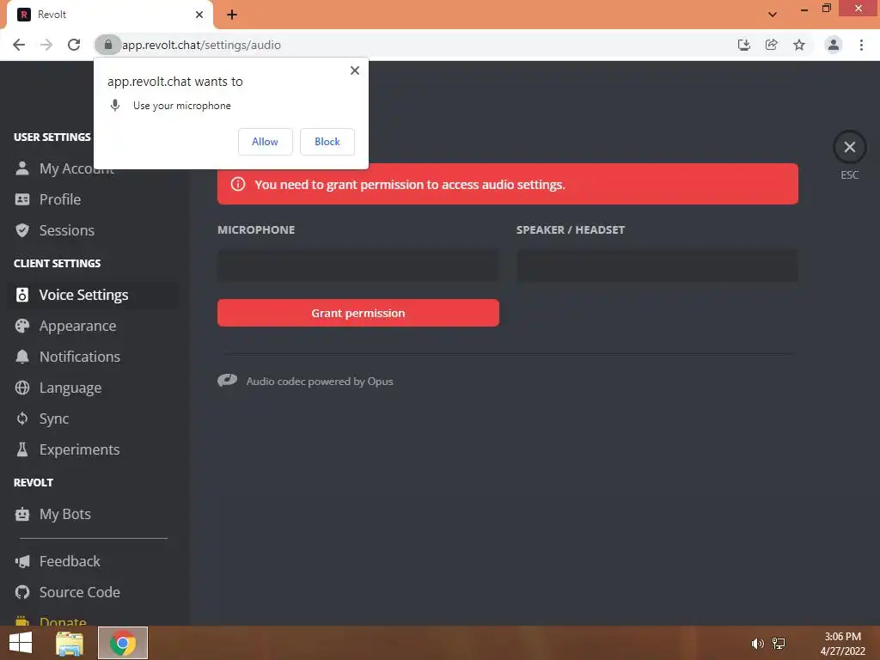Open My Account settings
Screen dimensions: 880x660
click(x=93, y=168)
